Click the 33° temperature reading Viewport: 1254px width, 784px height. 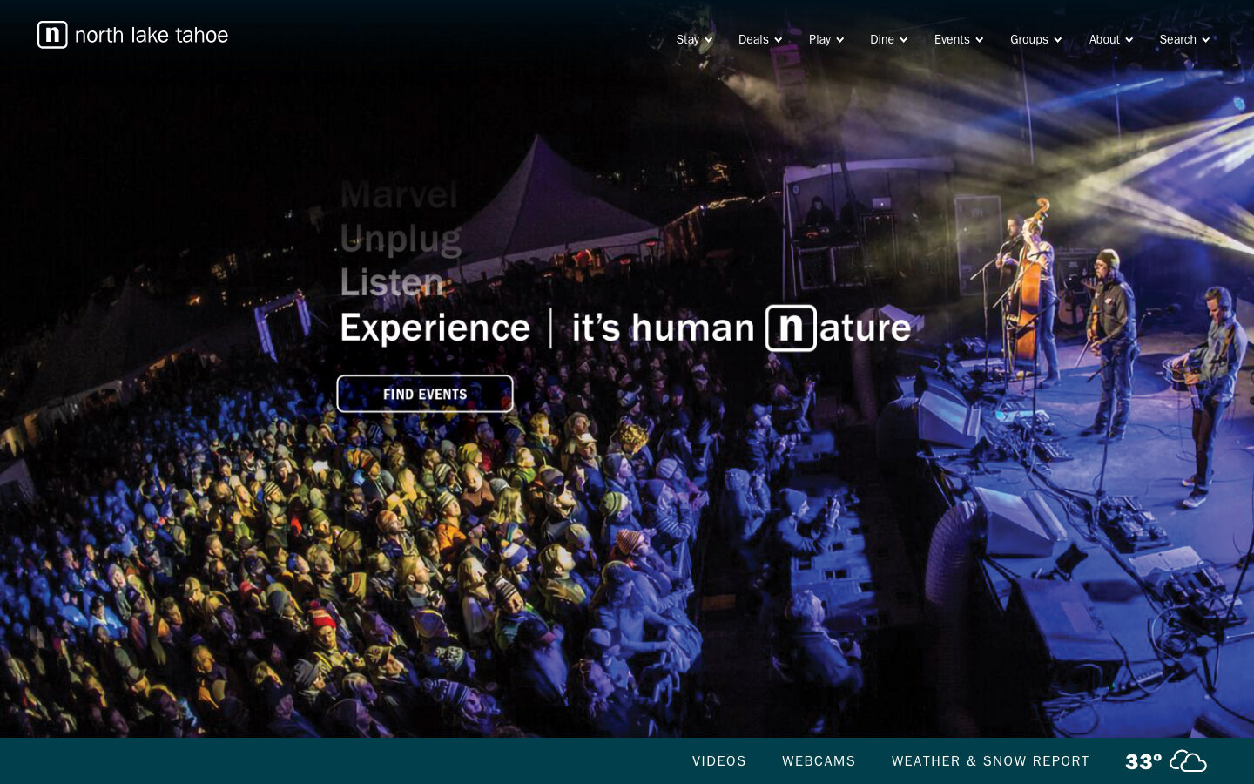(x=1143, y=761)
